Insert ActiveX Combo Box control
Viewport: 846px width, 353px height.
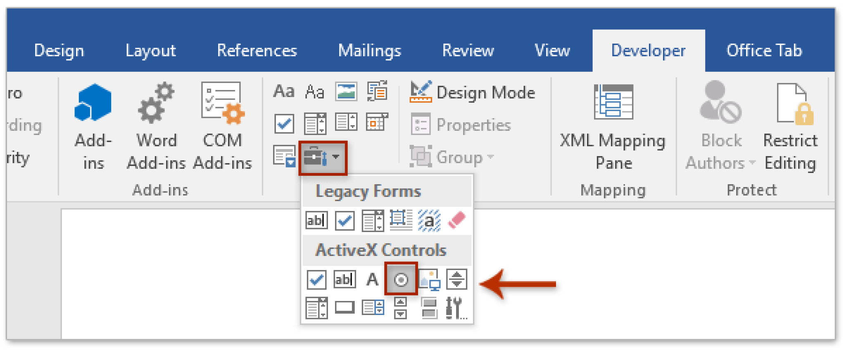click(316, 308)
